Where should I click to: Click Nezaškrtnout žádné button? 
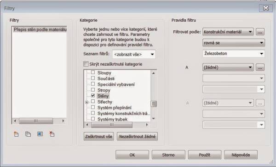(x=137, y=136)
